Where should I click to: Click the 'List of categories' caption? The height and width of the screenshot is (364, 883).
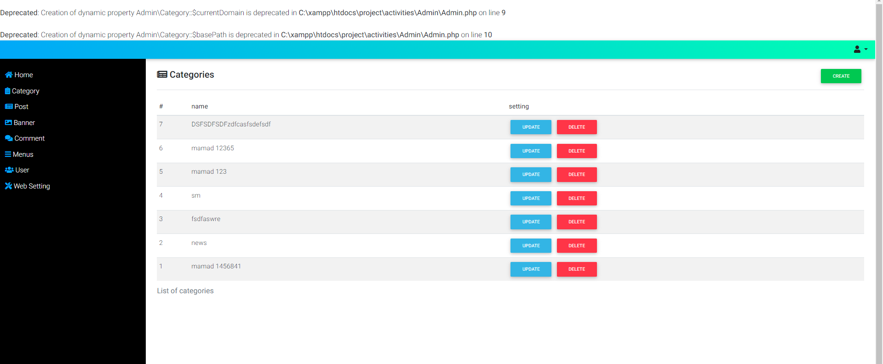[x=185, y=291]
